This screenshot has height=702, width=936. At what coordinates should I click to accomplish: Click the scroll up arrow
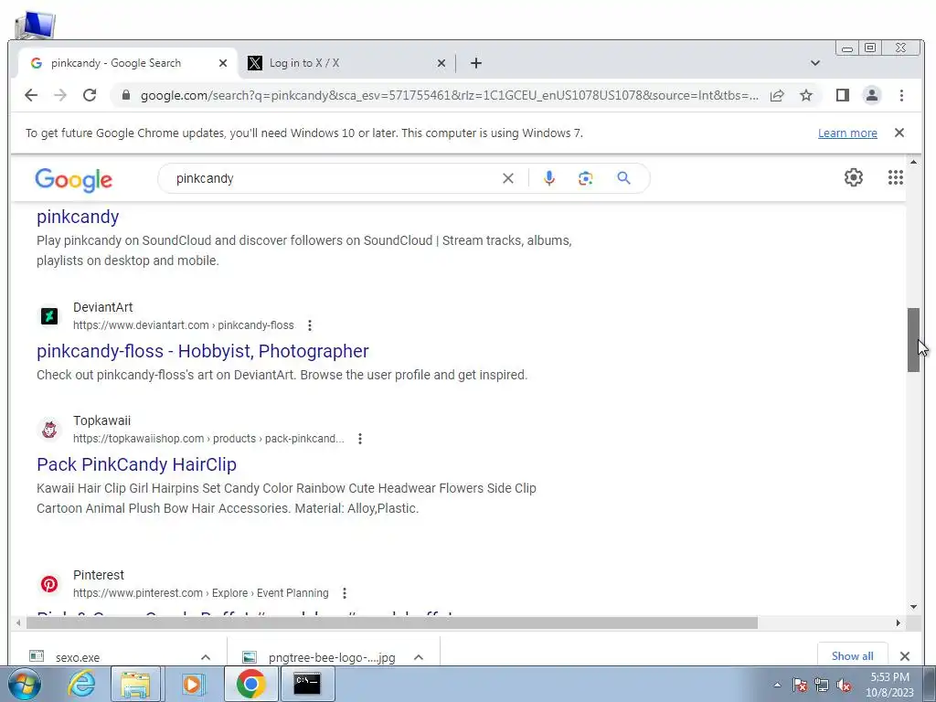913,162
